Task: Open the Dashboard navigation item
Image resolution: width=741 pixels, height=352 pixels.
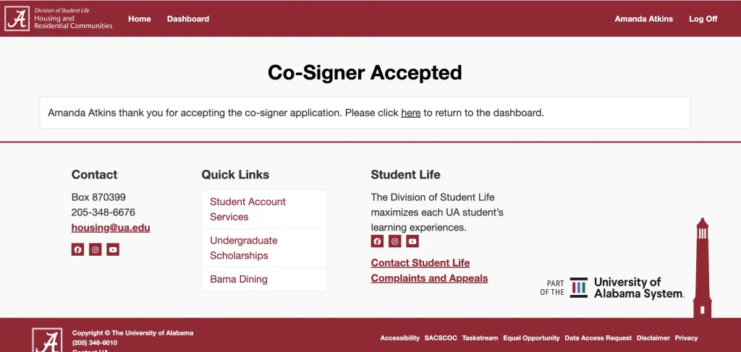Action: click(x=188, y=19)
